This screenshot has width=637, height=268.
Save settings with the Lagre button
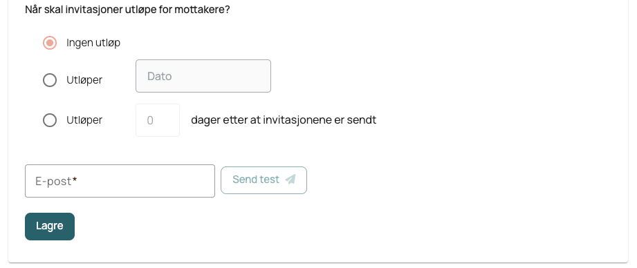pos(50,227)
